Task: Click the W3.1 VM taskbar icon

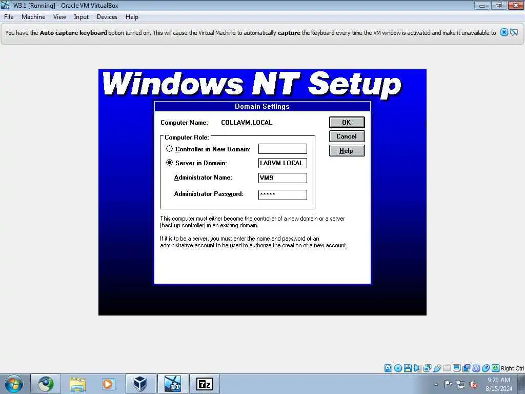Action: [172, 384]
